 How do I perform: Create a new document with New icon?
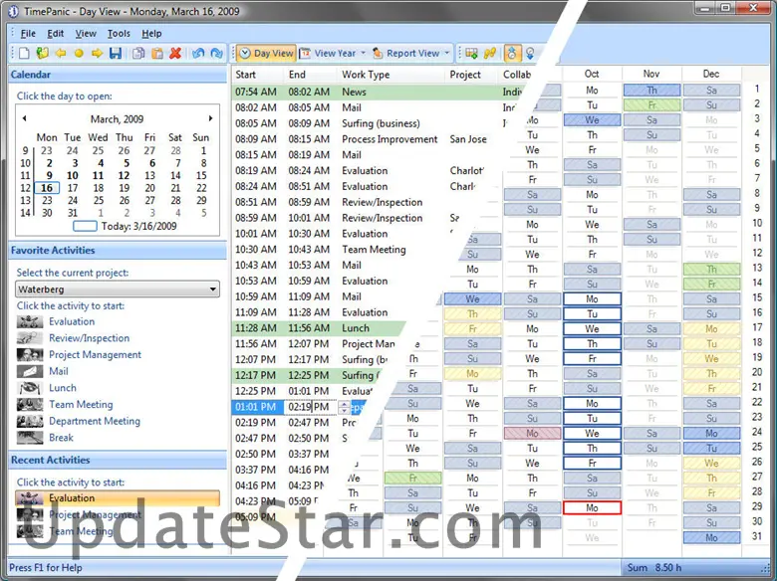pos(24,53)
